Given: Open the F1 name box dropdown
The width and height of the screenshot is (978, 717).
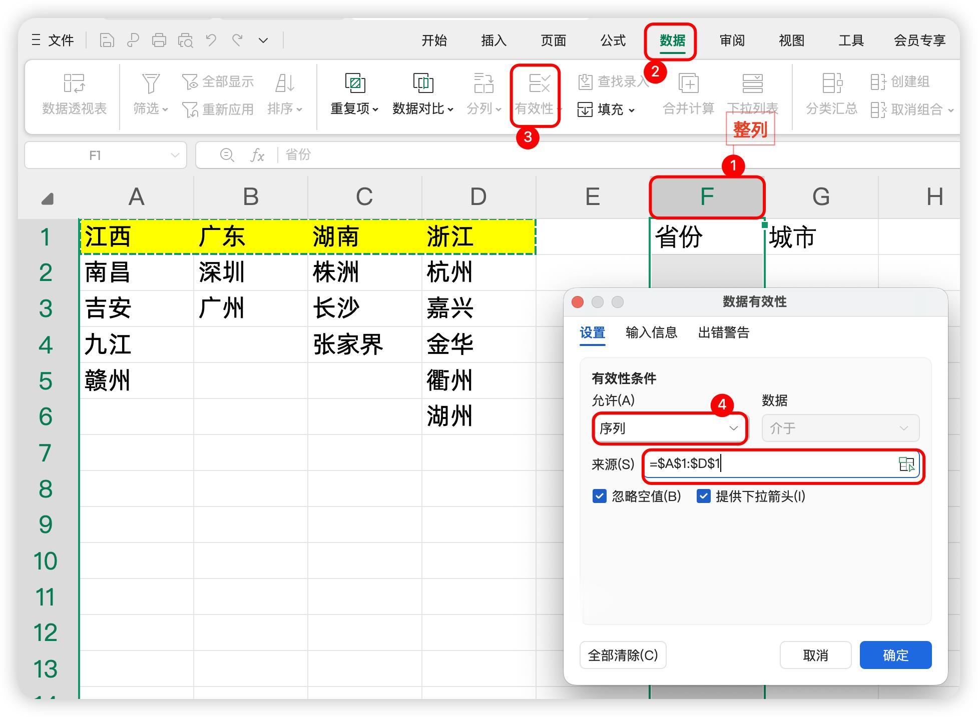Looking at the screenshot, I should point(175,155).
